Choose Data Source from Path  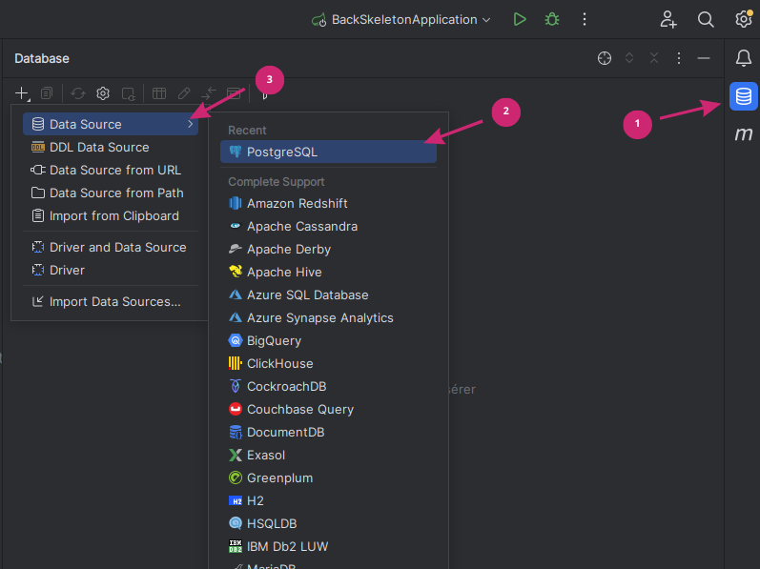[x=111, y=193]
